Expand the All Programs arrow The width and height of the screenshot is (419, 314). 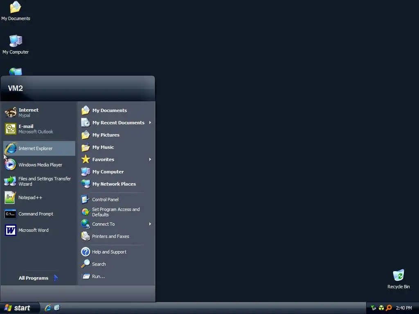pos(56,278)
